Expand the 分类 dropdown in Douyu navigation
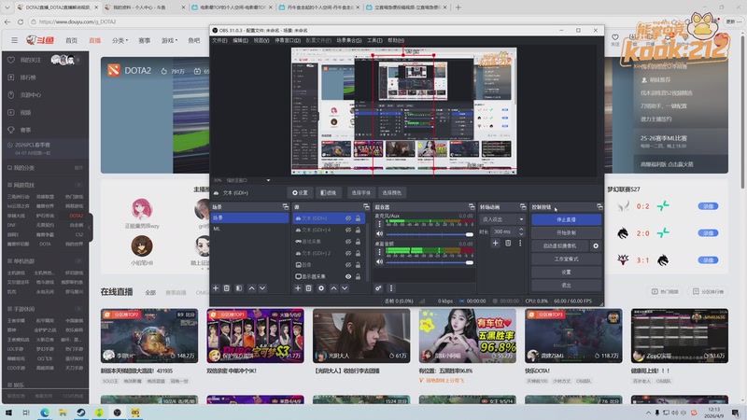747x420 pixels. pyautogui.click(x=120, y=40)
